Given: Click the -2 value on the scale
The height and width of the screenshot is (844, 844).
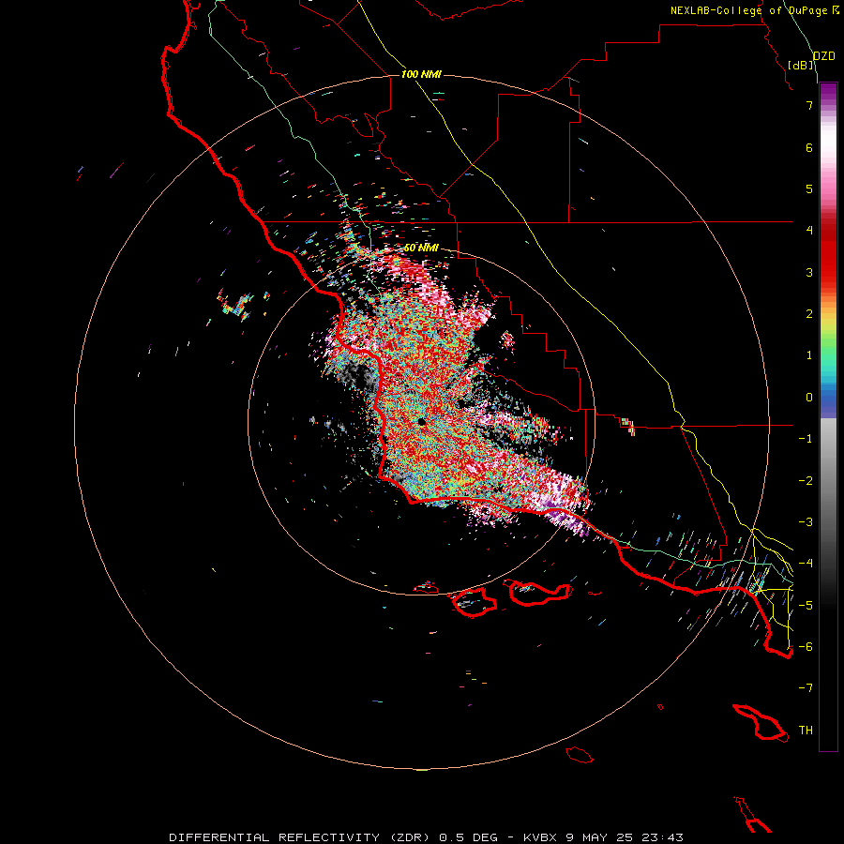Looking at the screenshot, I should tap(806, 481).
